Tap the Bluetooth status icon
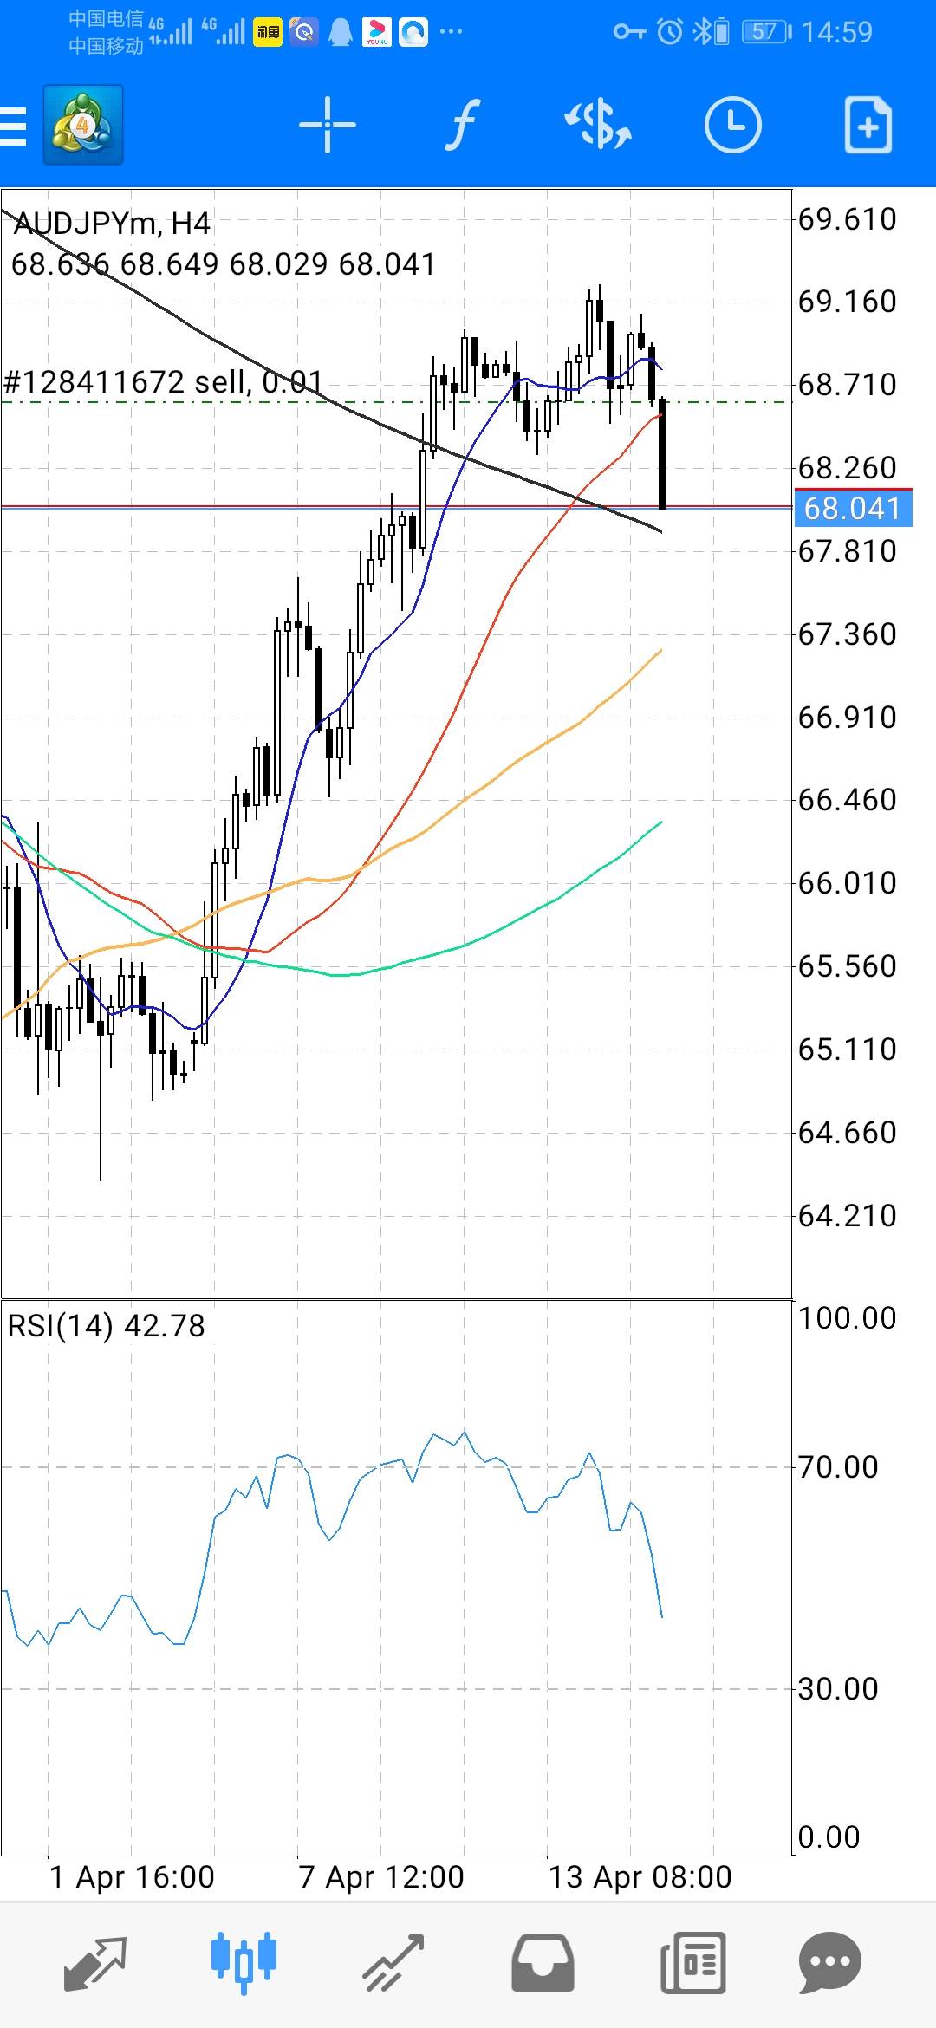The width and height of the screenshot is (936, 2028). pos(702,32)
